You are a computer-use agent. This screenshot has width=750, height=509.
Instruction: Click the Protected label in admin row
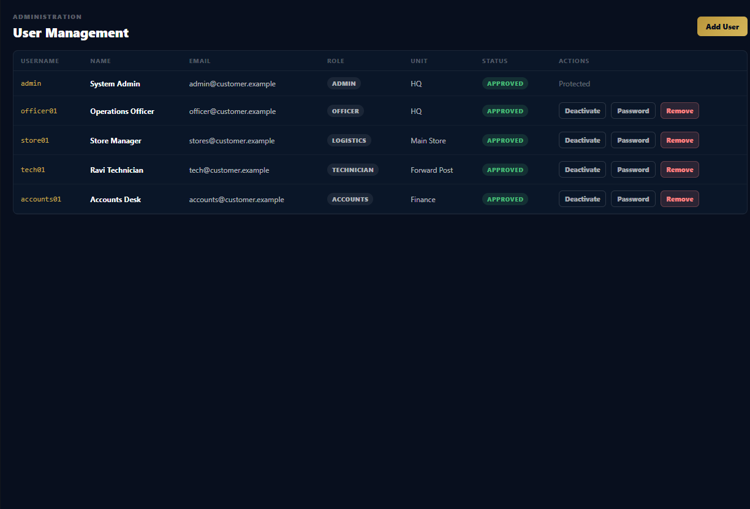(x=574, y=83)
